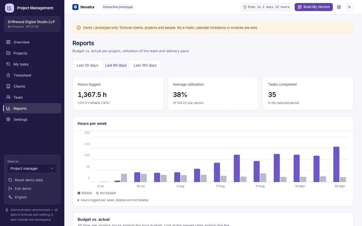Click the 14 Sept axis label

tap(300, 186)
